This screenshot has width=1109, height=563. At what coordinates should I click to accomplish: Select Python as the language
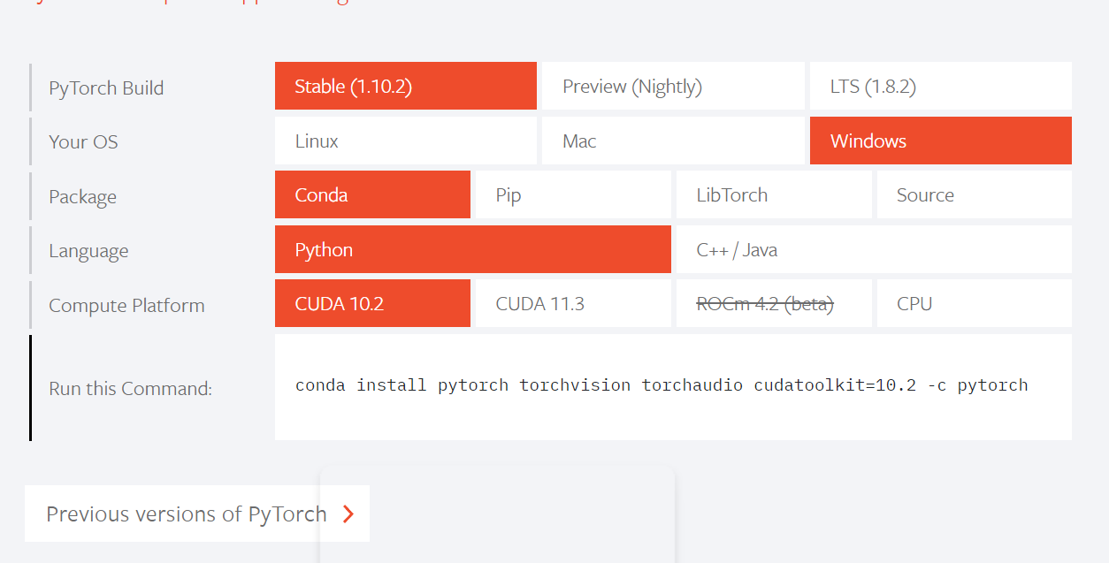[473, 249]
